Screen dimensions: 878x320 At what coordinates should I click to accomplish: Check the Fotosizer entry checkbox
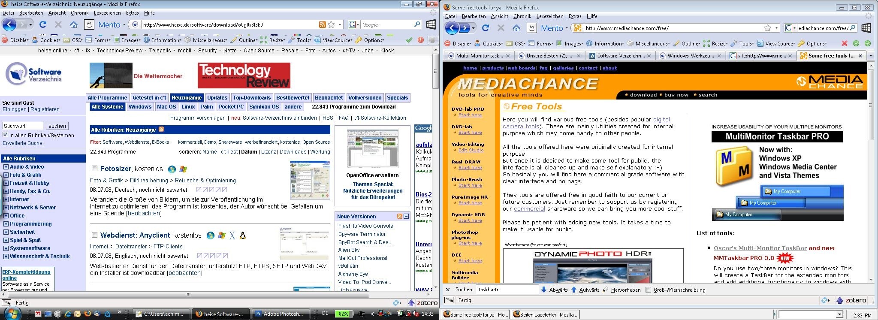(95, 169)
